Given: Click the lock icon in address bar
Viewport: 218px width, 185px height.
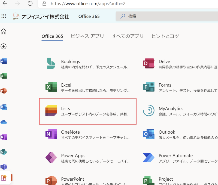Looking at the screenshot, I should tap(44, 4).
